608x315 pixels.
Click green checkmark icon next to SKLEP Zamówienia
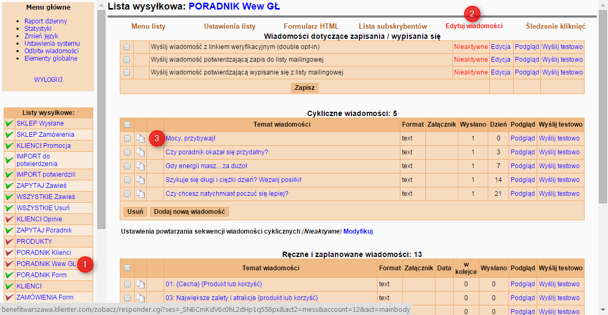point(10,135)
